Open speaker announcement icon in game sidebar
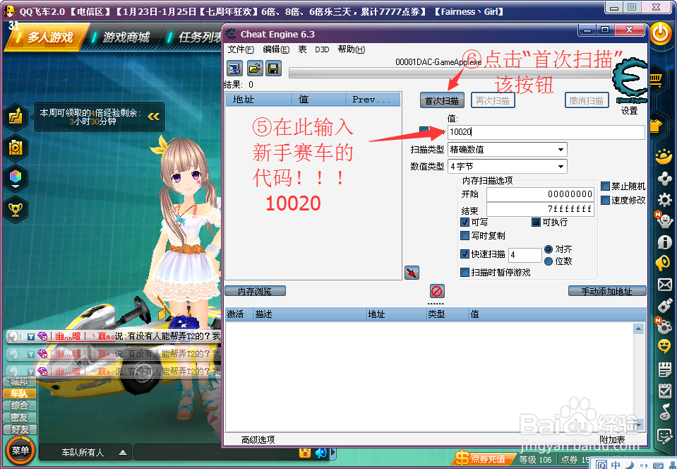Viewport: 677px width, 469px height. [663, 263]
